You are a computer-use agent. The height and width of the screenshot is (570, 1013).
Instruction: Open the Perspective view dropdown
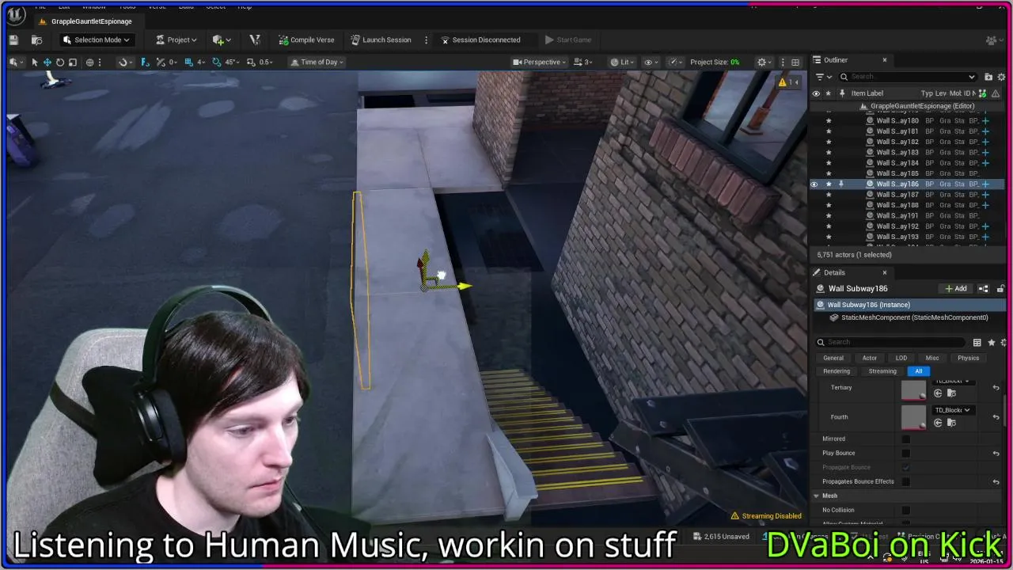coord(540,62)
